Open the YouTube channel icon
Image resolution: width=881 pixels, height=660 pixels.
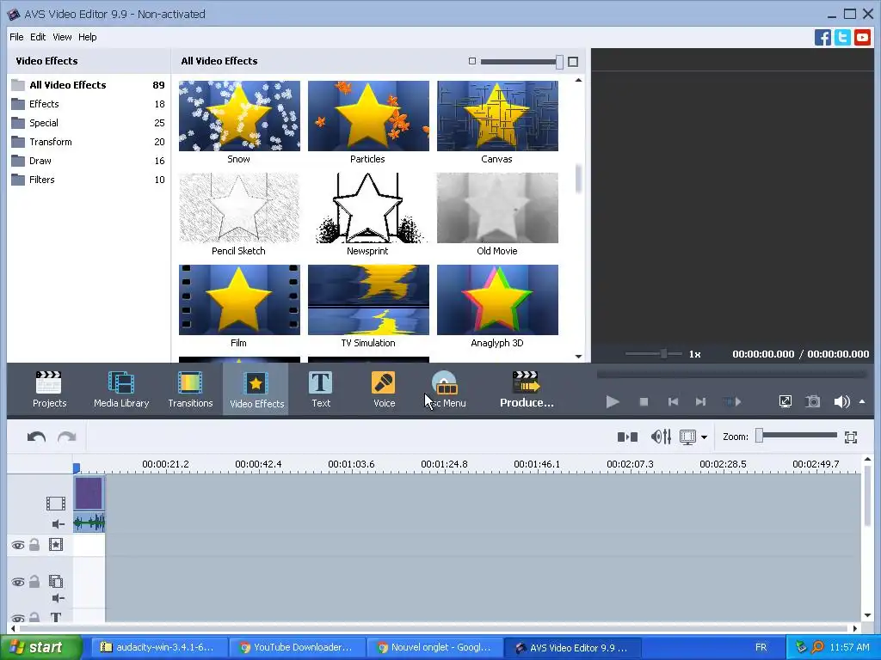pos(862,38)
